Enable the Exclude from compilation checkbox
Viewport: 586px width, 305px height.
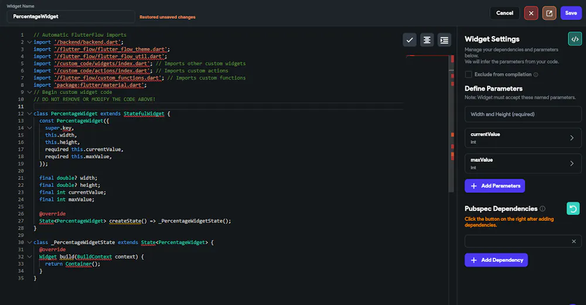tap(468, 74)
